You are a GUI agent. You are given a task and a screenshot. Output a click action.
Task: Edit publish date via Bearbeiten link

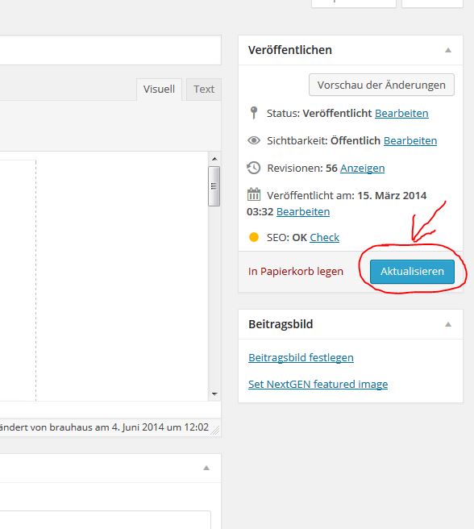(x=303, y=212)
